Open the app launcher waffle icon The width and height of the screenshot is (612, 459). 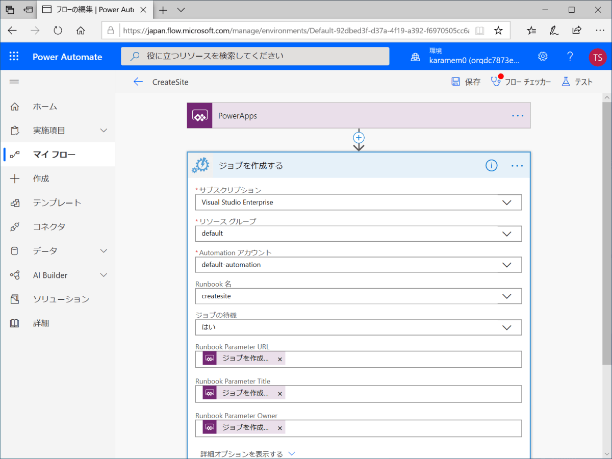pyautogui.click(x=14, y=57)
